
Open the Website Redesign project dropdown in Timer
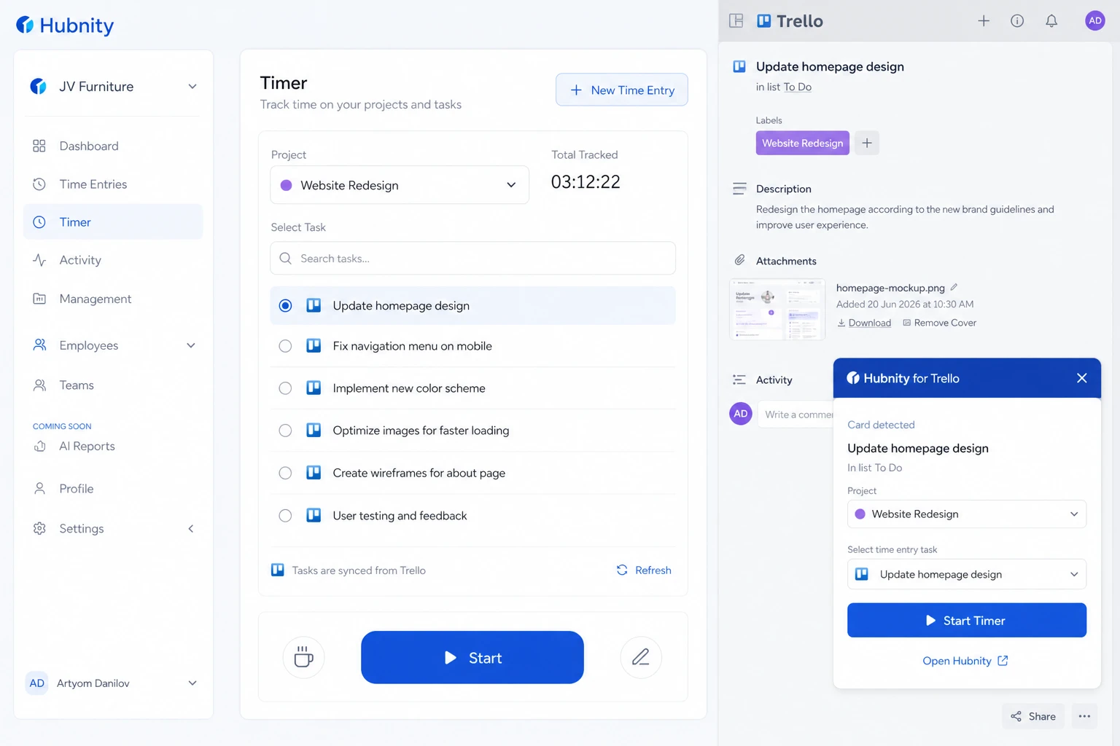(400, 185)
